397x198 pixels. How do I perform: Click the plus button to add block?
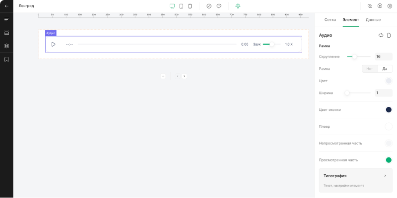[x=163, y=76]
